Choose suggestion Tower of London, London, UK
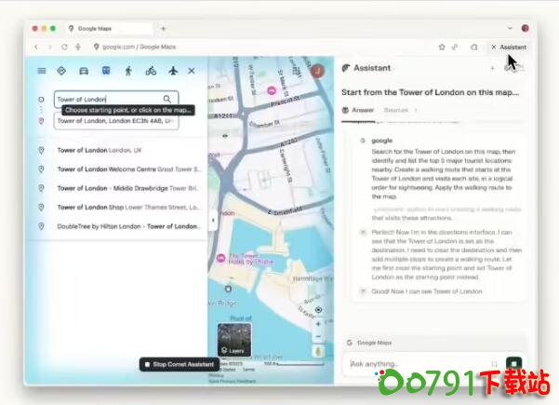This screenshot has width=559, height=405. (x=117, y=150)
